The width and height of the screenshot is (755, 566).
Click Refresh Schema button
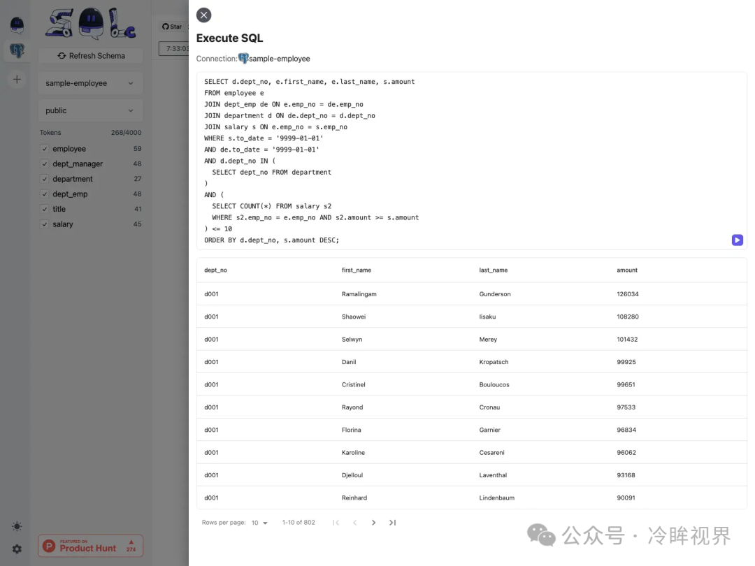click(90, 56)
